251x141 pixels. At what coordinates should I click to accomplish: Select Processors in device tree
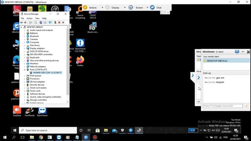click(x=35, y=79)
